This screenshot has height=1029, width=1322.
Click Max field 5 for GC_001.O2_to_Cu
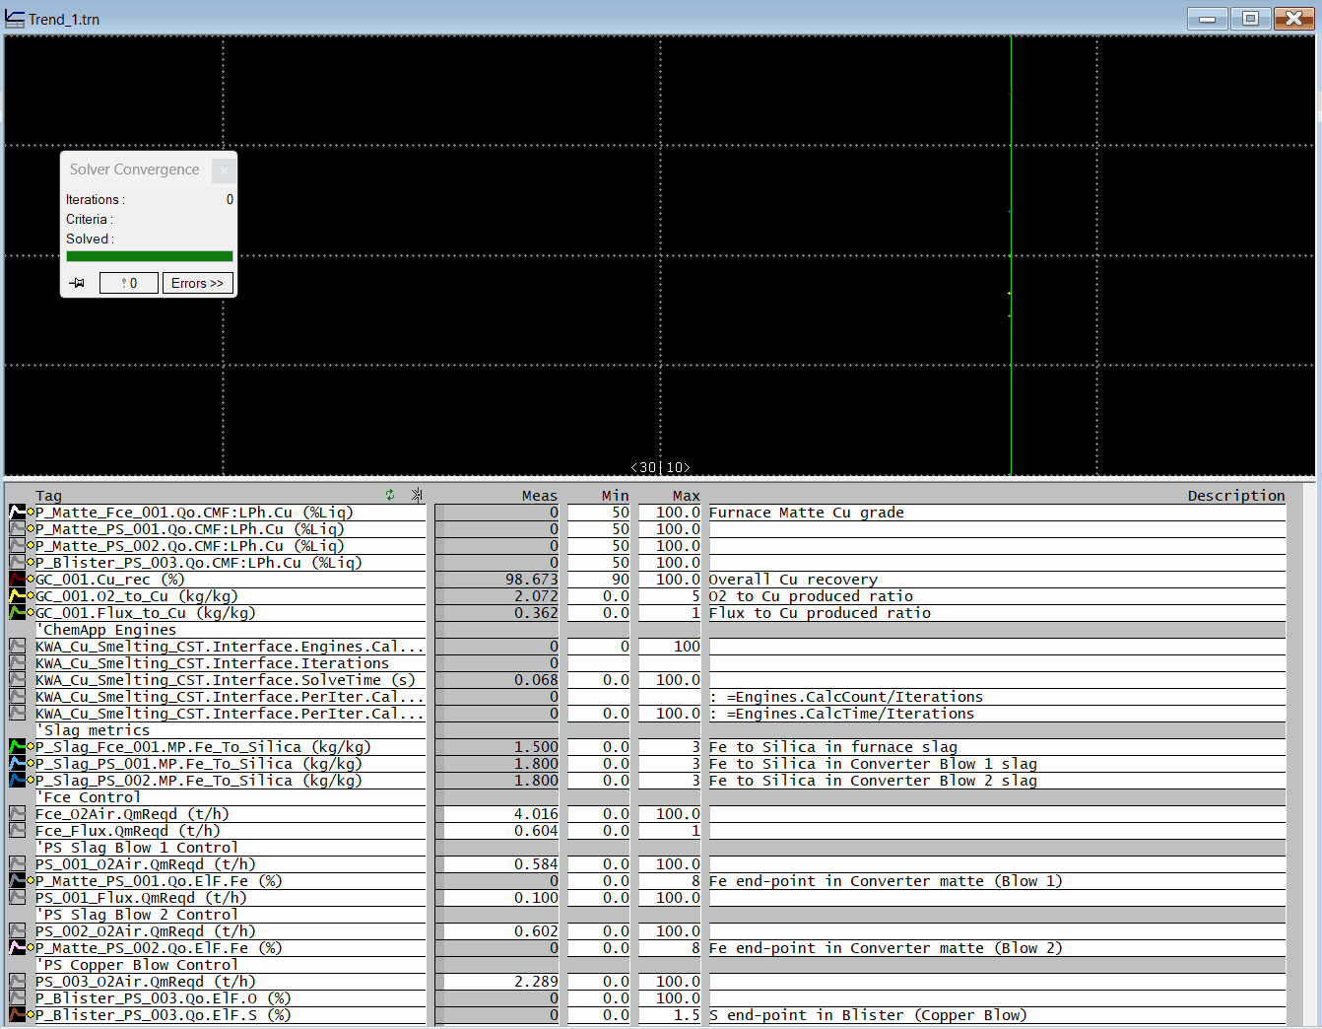(670, 596)
